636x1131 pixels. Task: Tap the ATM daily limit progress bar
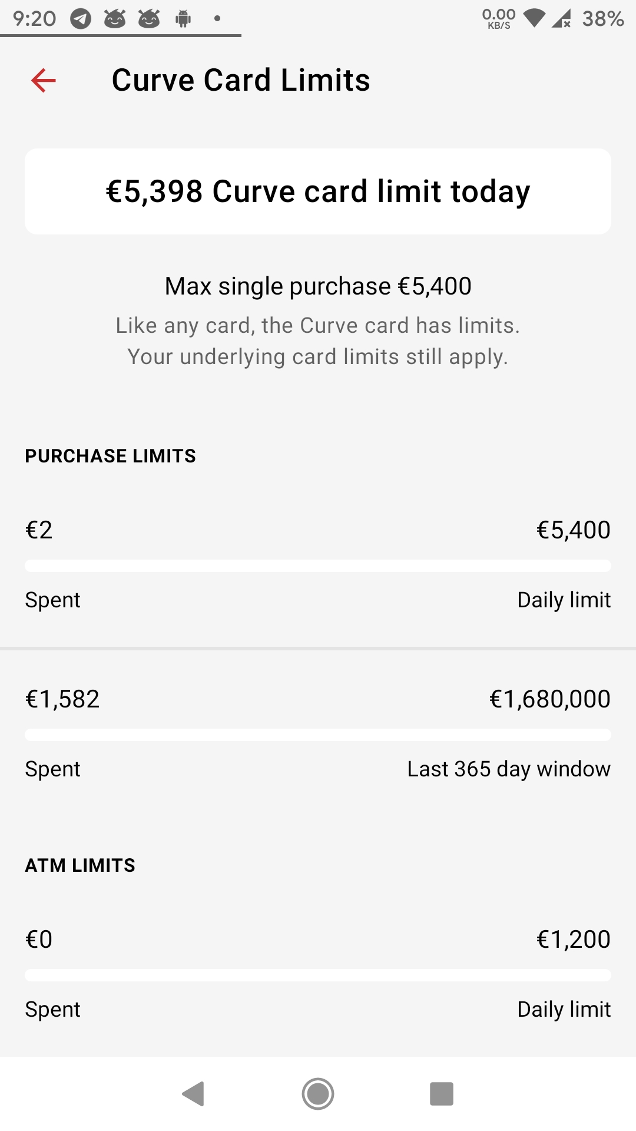tap(318, 975)
